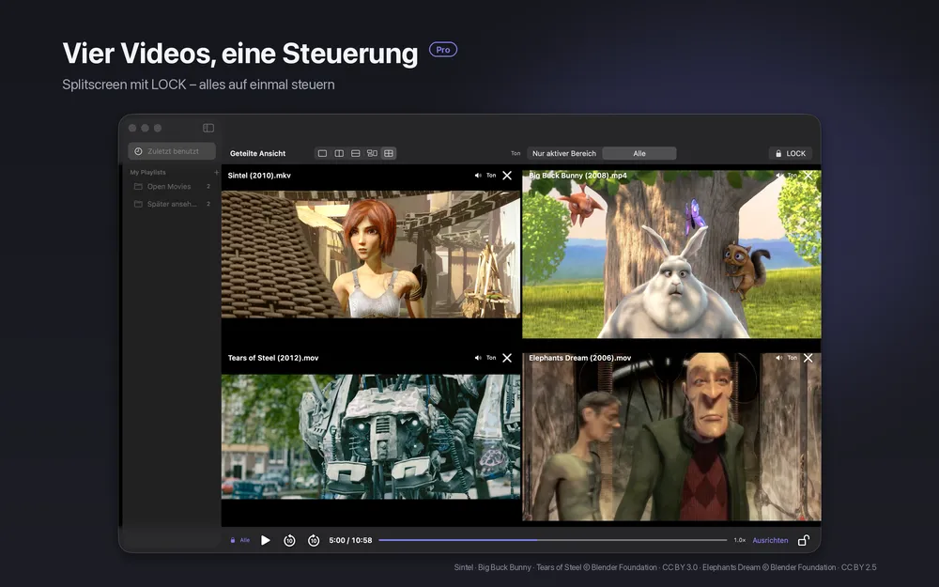Close the Big Buck Bunny pane
The height and width of the screenshot is (587, 939).
click(x=808, y=176)
